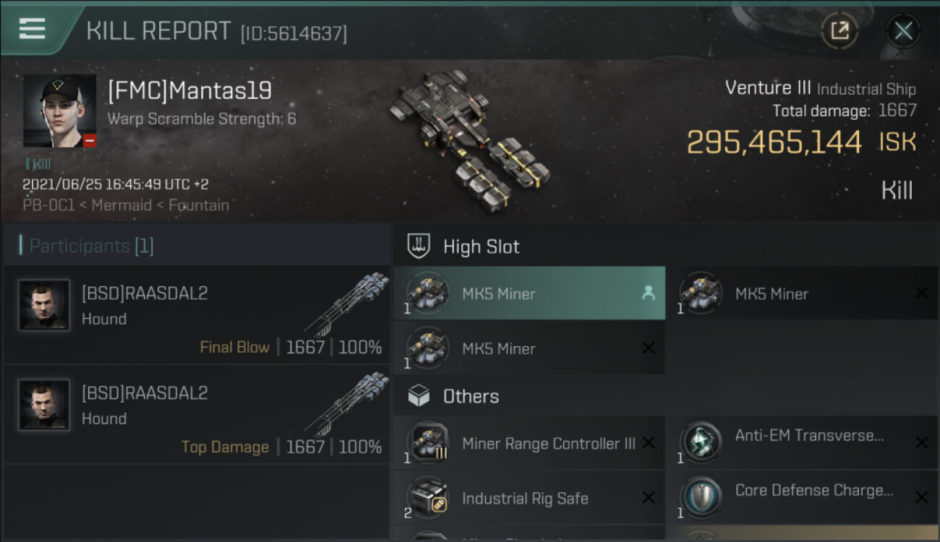The height and width of the screenshot is (542, 940).
Task: Click the share kill report icon
Action: tap(839, 30)
